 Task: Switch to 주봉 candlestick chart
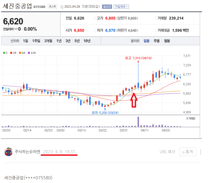pos(157,41)
